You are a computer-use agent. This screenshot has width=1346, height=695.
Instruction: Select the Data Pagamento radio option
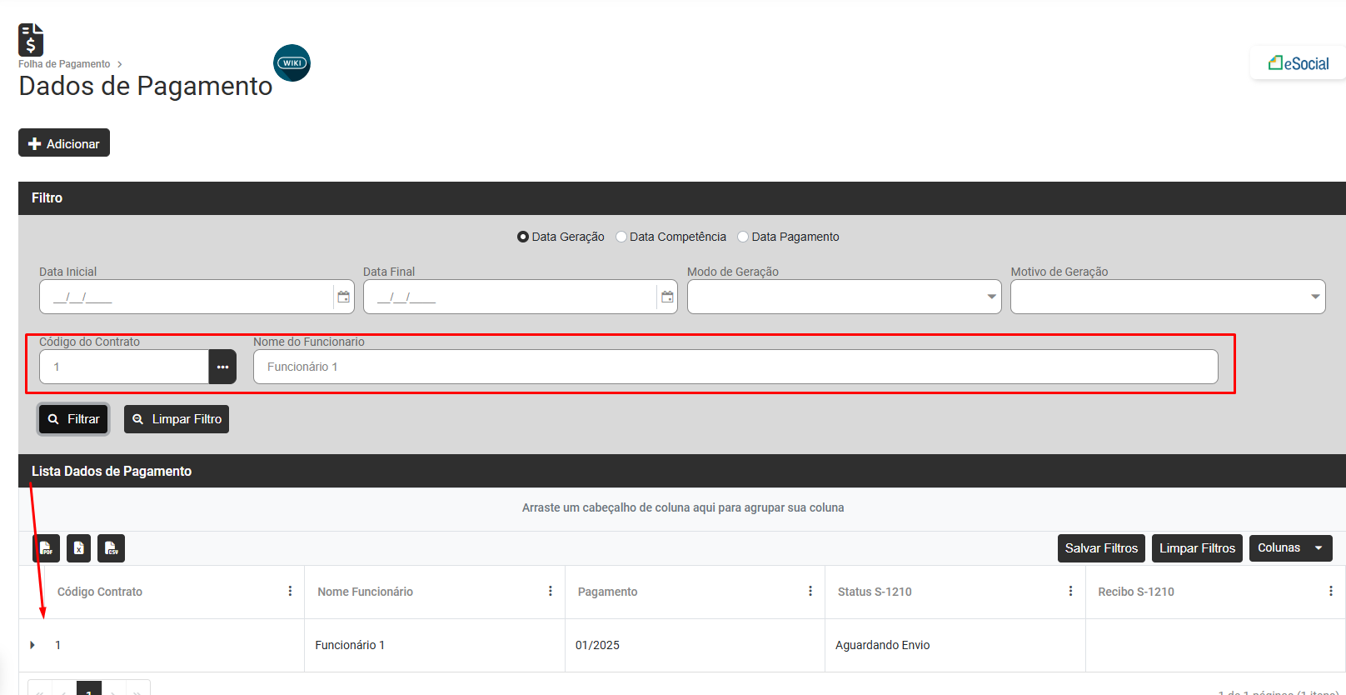pyautogui.click(x=743, y=237)
